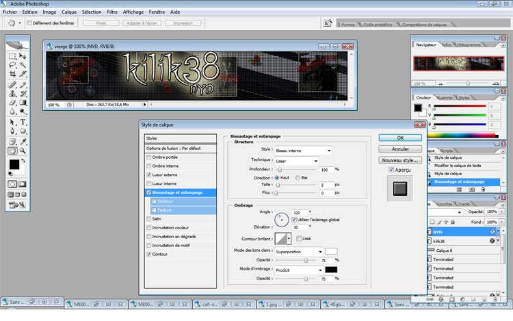Reset default colors icon in toolbox

point(10,173)
